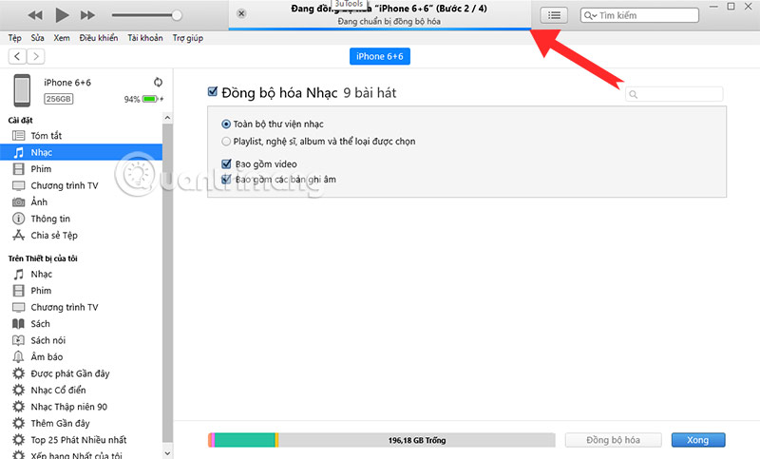Open Ảnh settings
The height and width of the screenshot is (459, 760).
coord(82,202)
